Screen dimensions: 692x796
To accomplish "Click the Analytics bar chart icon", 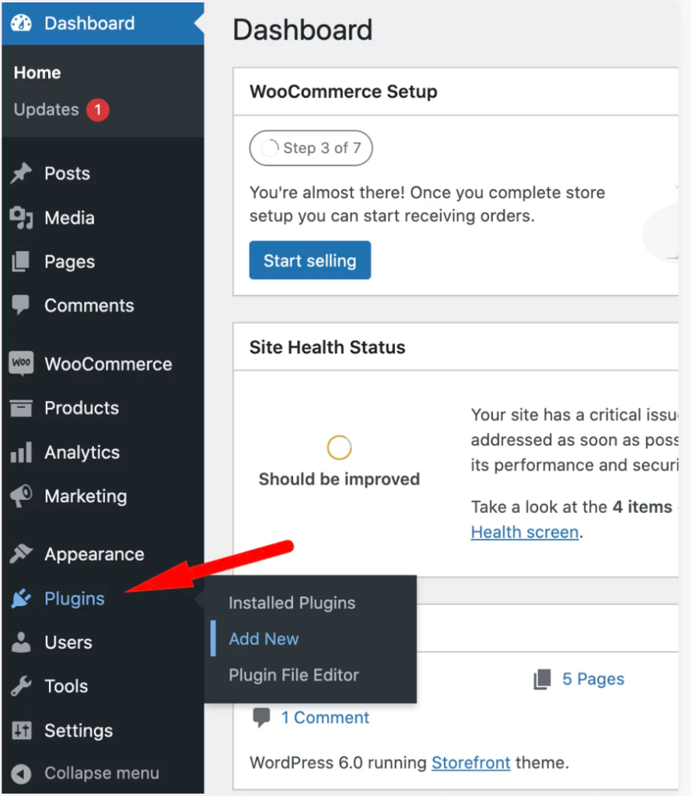I will [x=21, y=452].
